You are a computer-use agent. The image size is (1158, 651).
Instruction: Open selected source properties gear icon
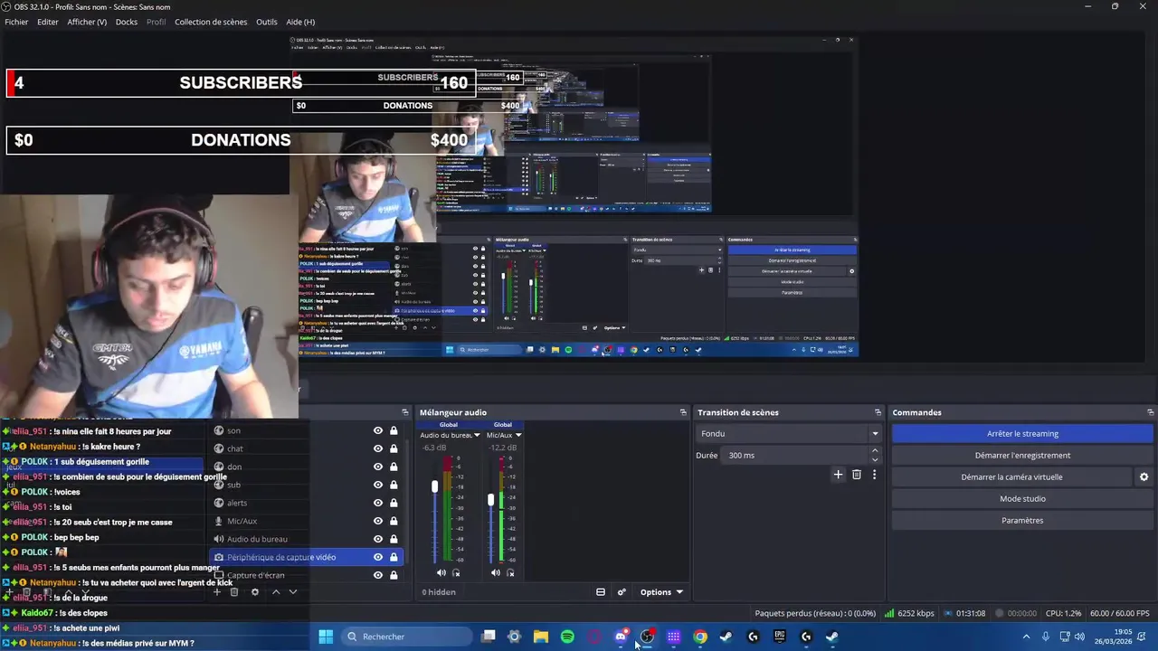pyautogui.click(x=255, y=592)
